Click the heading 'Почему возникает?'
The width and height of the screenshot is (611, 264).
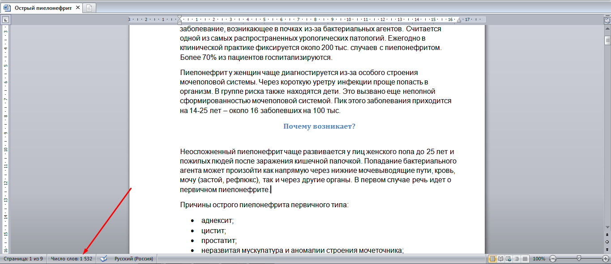click(319, 126)
